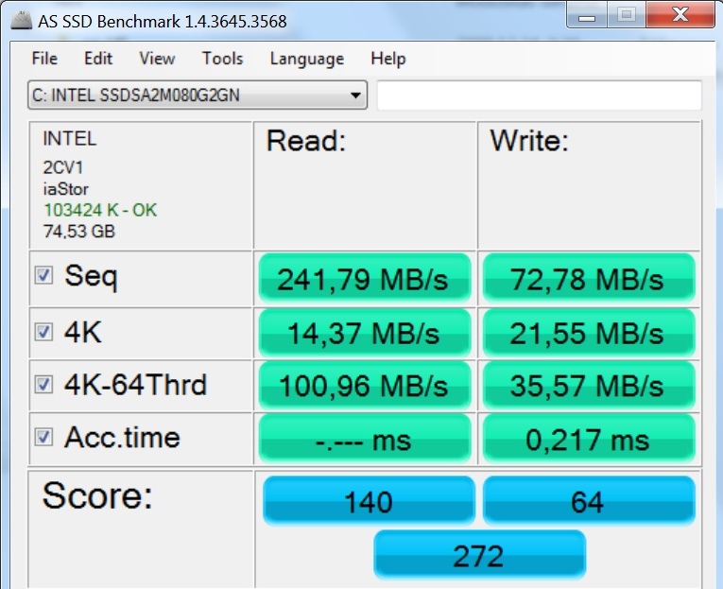Uncheck the Seq test checkbox
723x589 pixels.
(x=43, y=275)
